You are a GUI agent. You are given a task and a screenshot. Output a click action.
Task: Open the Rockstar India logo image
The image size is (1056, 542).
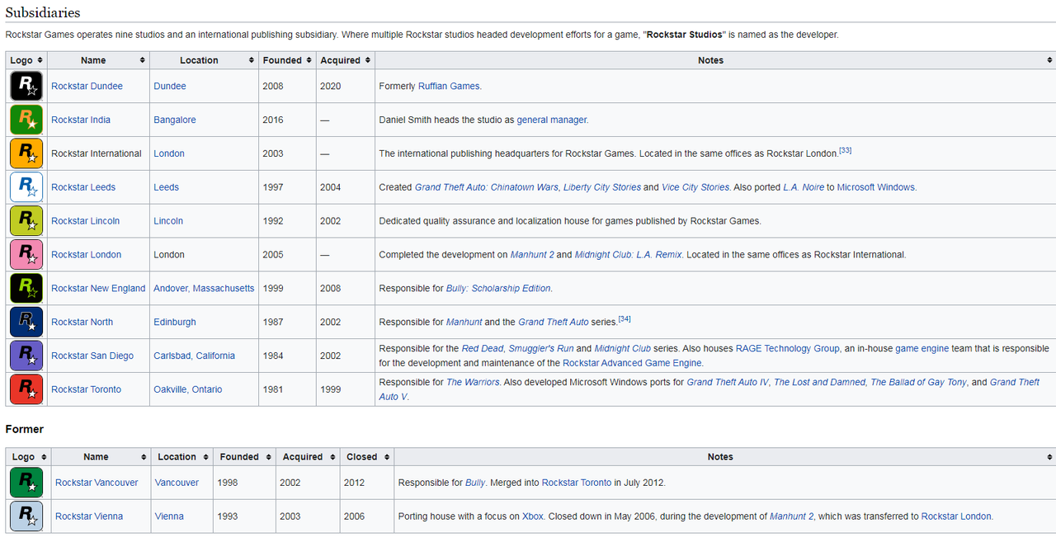pyautogui.click(x=26, y=120)
